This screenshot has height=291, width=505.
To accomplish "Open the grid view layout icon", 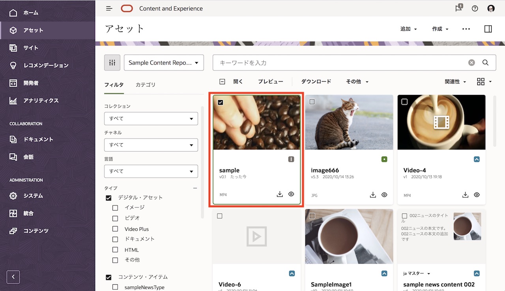I will point(481,81).
